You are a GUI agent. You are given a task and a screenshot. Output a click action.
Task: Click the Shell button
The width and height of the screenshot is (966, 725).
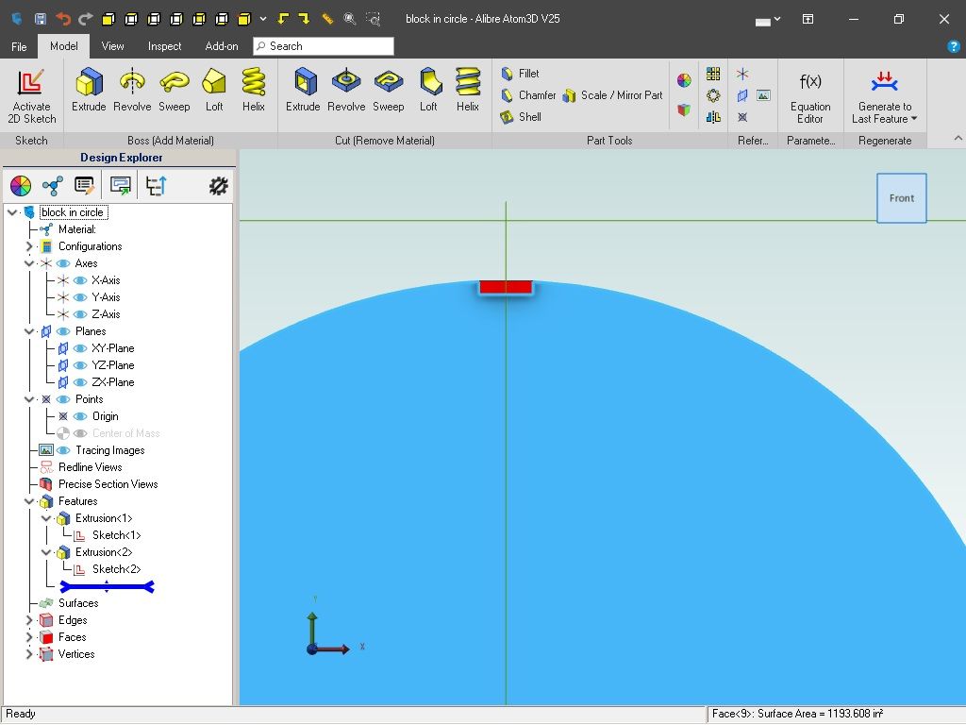point(521,116)
